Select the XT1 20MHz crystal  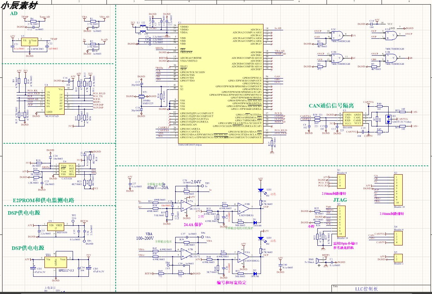142,96
